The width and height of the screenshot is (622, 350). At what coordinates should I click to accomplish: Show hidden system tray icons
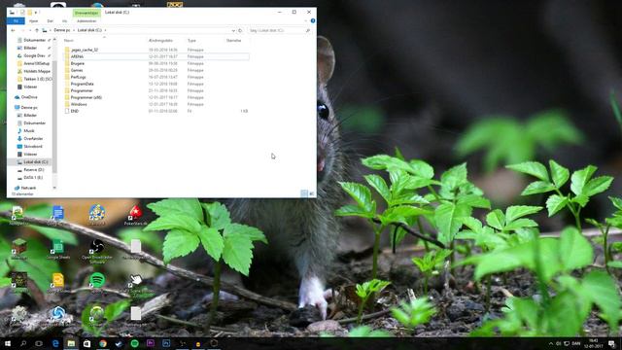tap(551, 343)
